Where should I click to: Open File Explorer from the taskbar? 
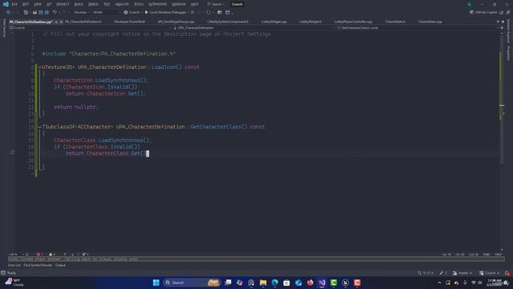(263, 283)
